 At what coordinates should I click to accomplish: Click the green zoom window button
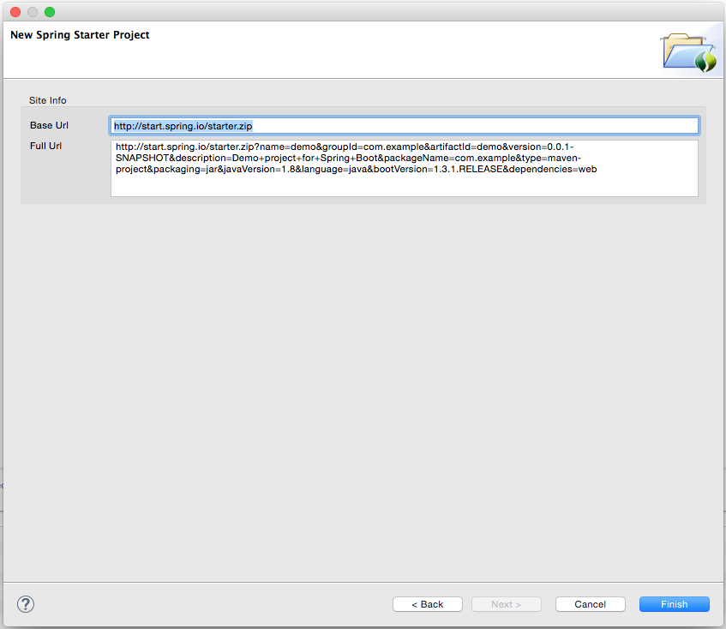pyautogui.click(x=50, y=12)
